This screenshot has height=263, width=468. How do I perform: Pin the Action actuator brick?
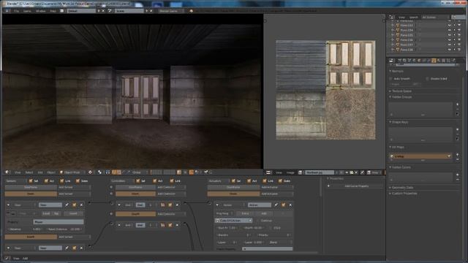(276, 205)
